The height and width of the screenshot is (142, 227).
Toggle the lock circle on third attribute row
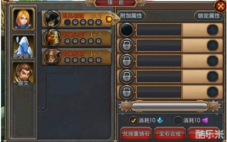[x=212, y=61]
